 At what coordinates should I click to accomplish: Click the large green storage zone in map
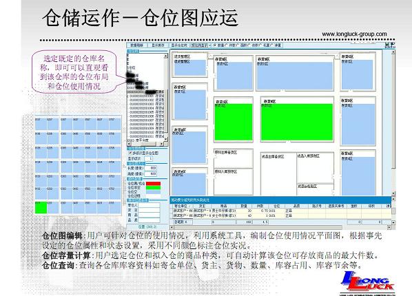tap(297, 122)
